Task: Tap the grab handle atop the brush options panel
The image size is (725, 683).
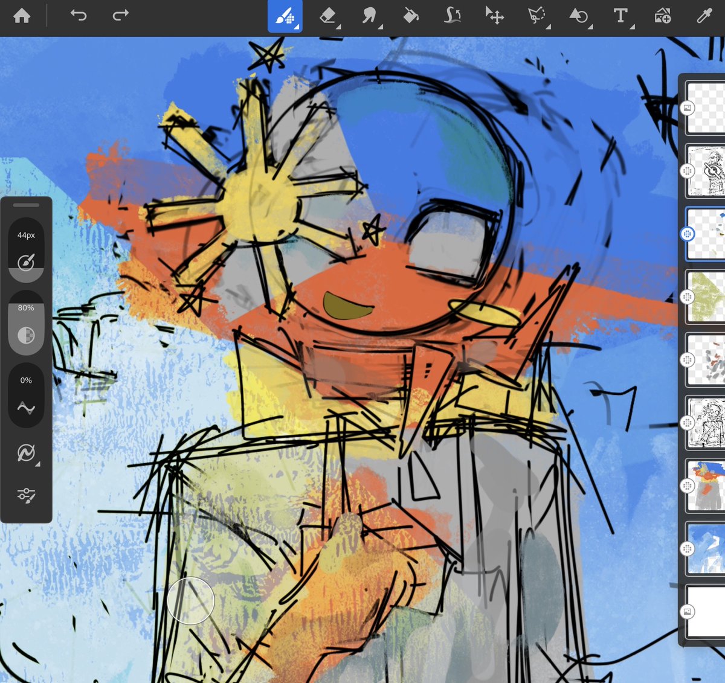Action: [x=26, y=205]
